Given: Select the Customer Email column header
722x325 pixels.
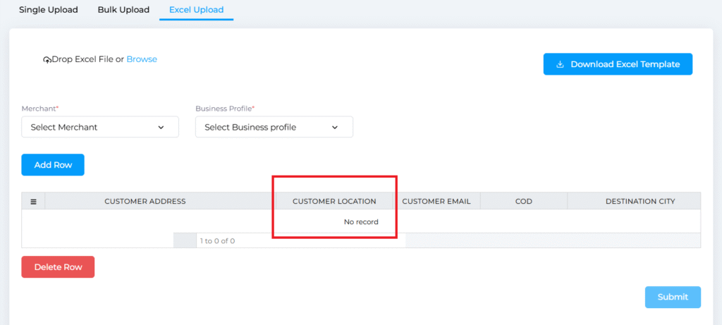Looking at the screenshot, I should coord(436,202).
